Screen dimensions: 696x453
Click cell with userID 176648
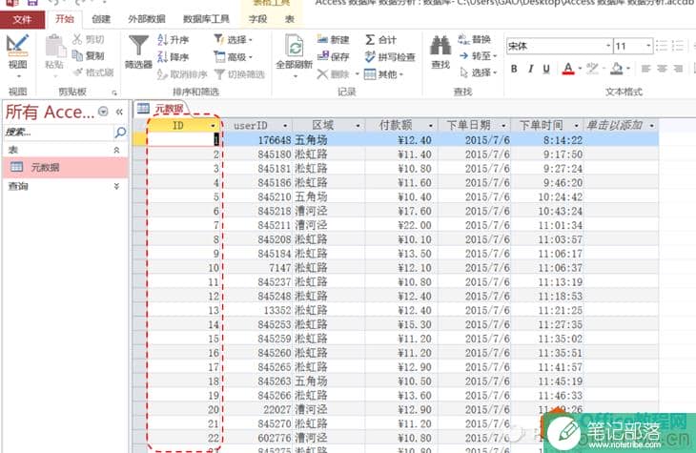(257, 140)
